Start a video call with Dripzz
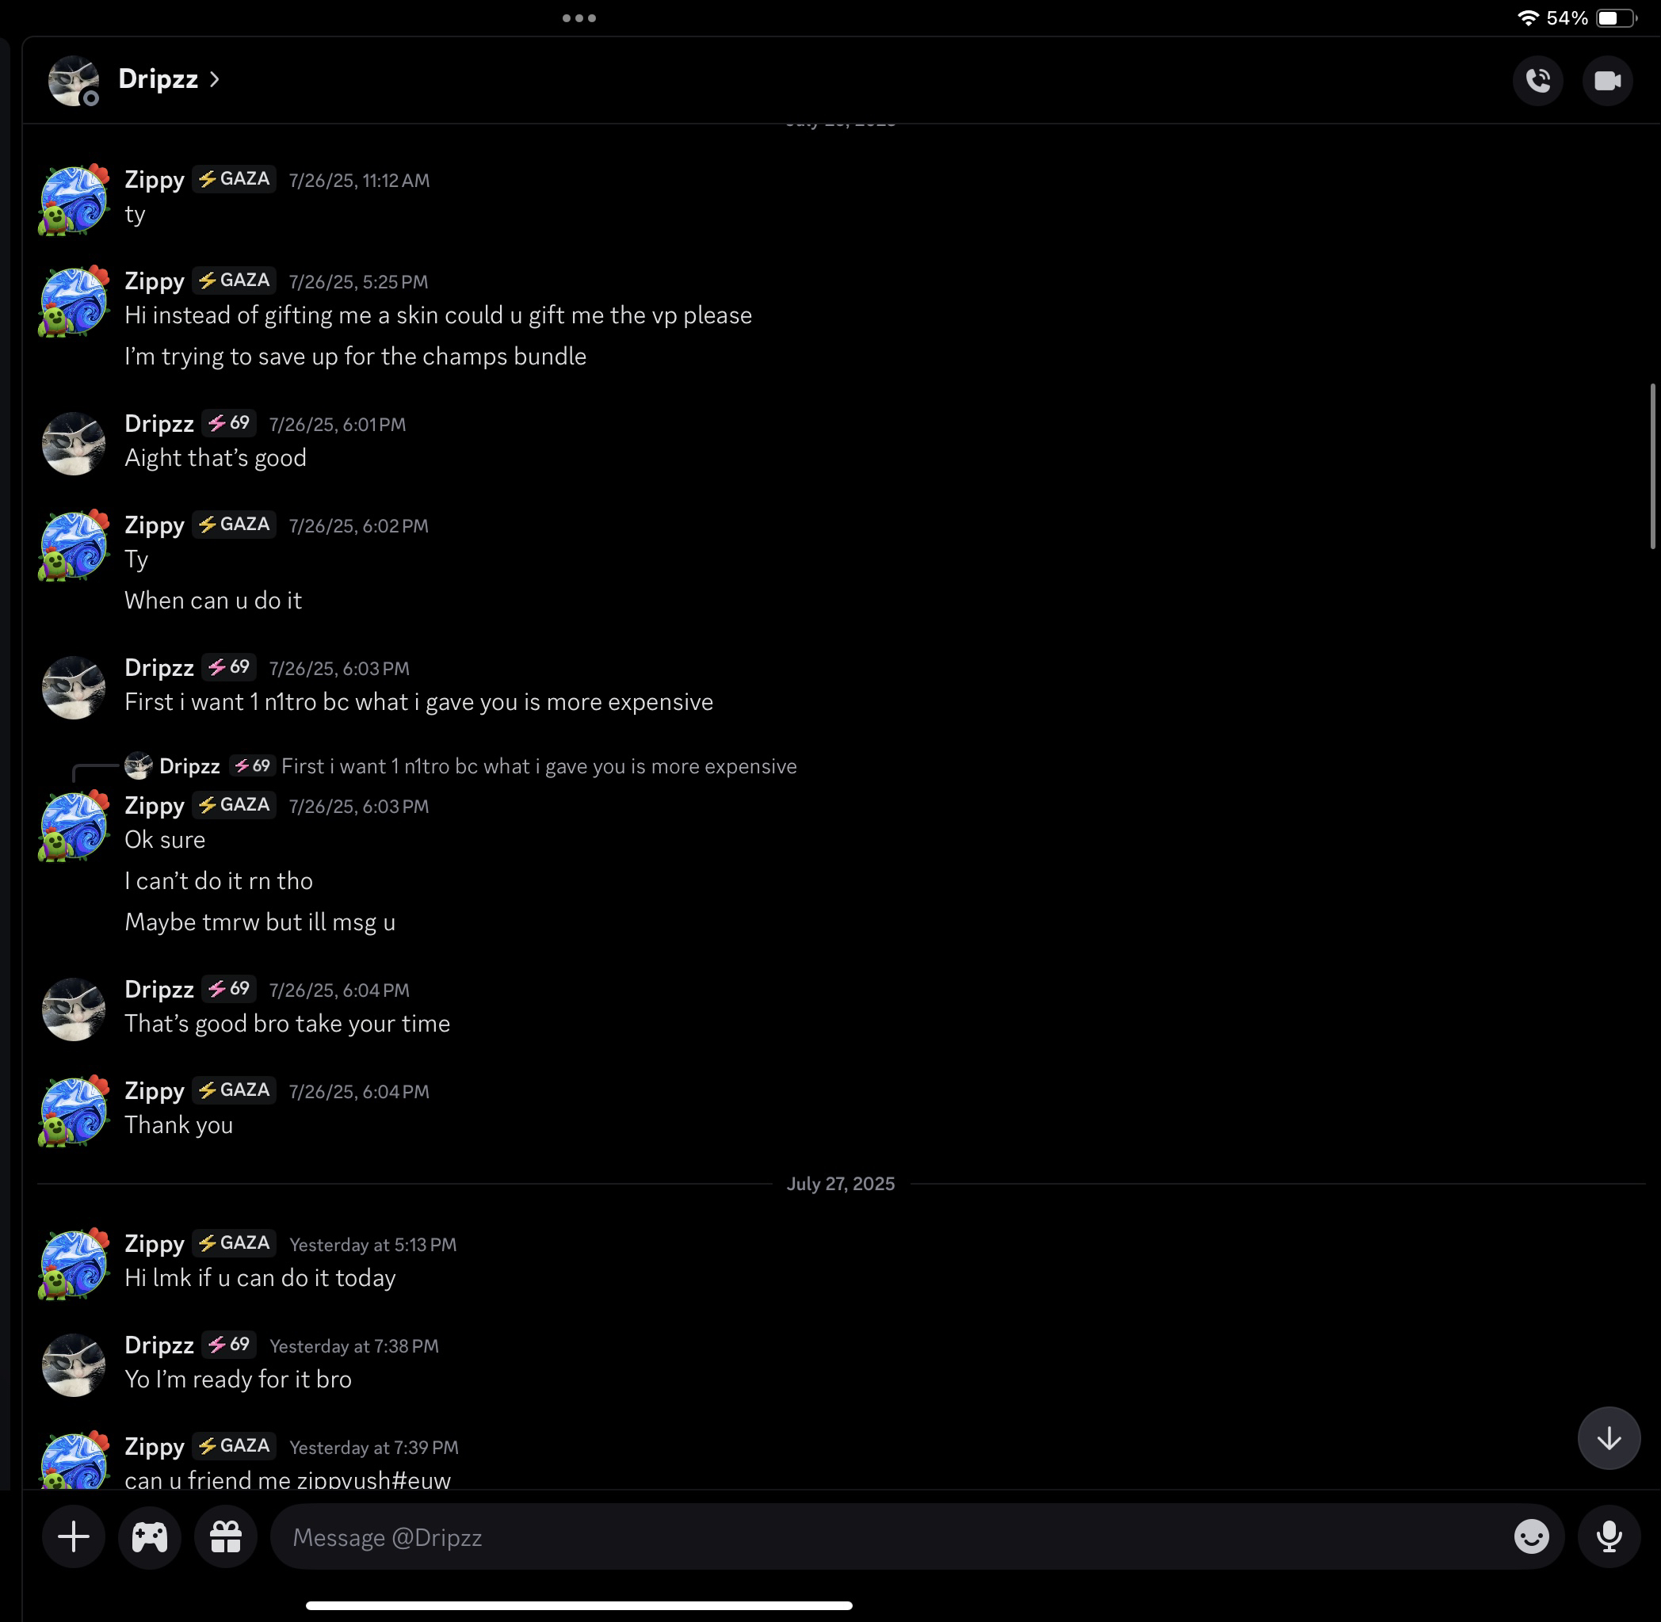This screenshot has height=1622, width=1661. pos(1606,81)
